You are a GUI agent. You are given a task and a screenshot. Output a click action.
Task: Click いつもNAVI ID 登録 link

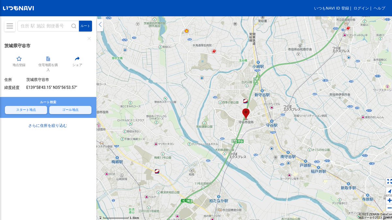point(332,8)
